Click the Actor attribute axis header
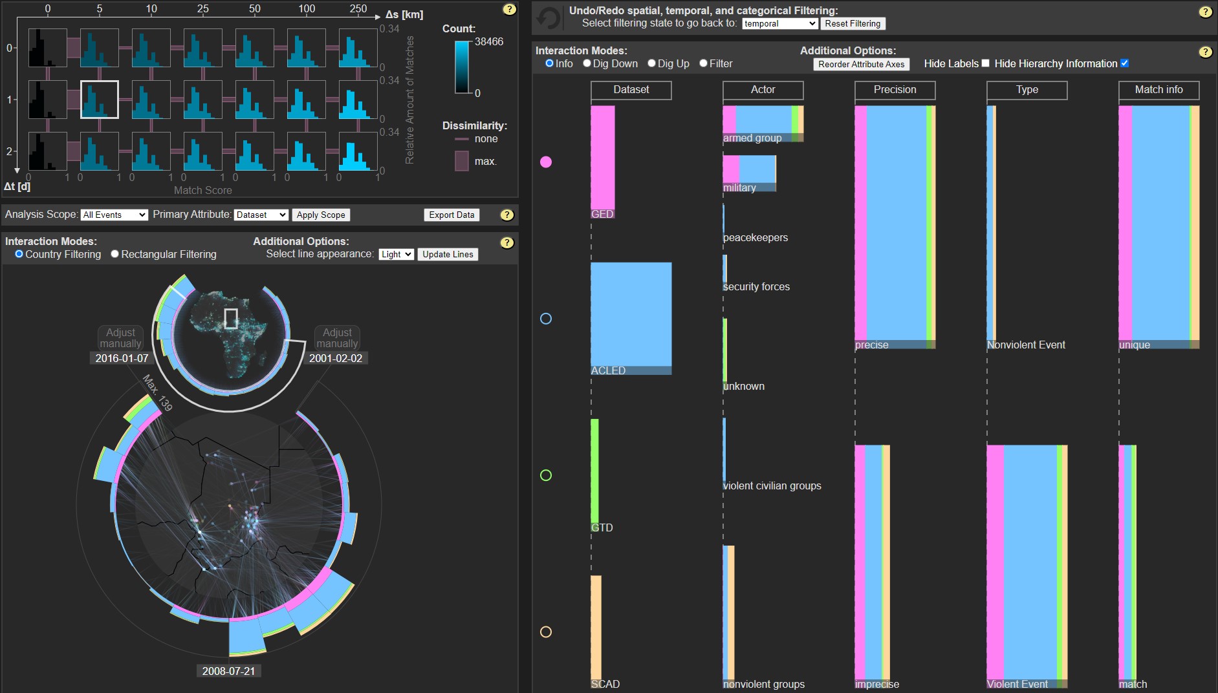Image resolution: width=1218 pixels, height=693 pixels. point(763,90)
